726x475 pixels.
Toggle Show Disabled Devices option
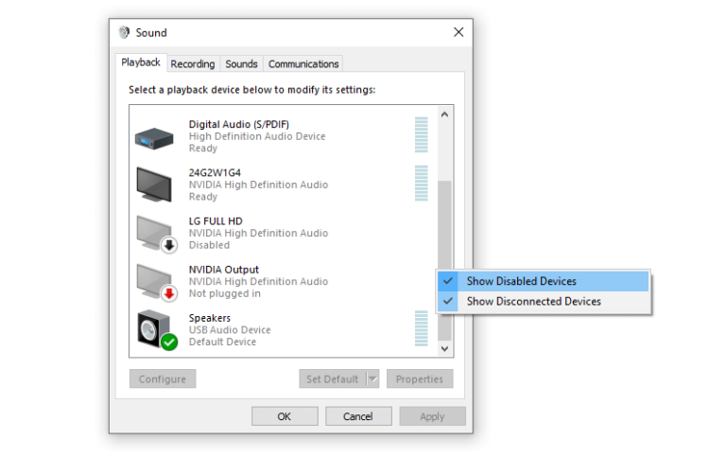pos(544,281)
